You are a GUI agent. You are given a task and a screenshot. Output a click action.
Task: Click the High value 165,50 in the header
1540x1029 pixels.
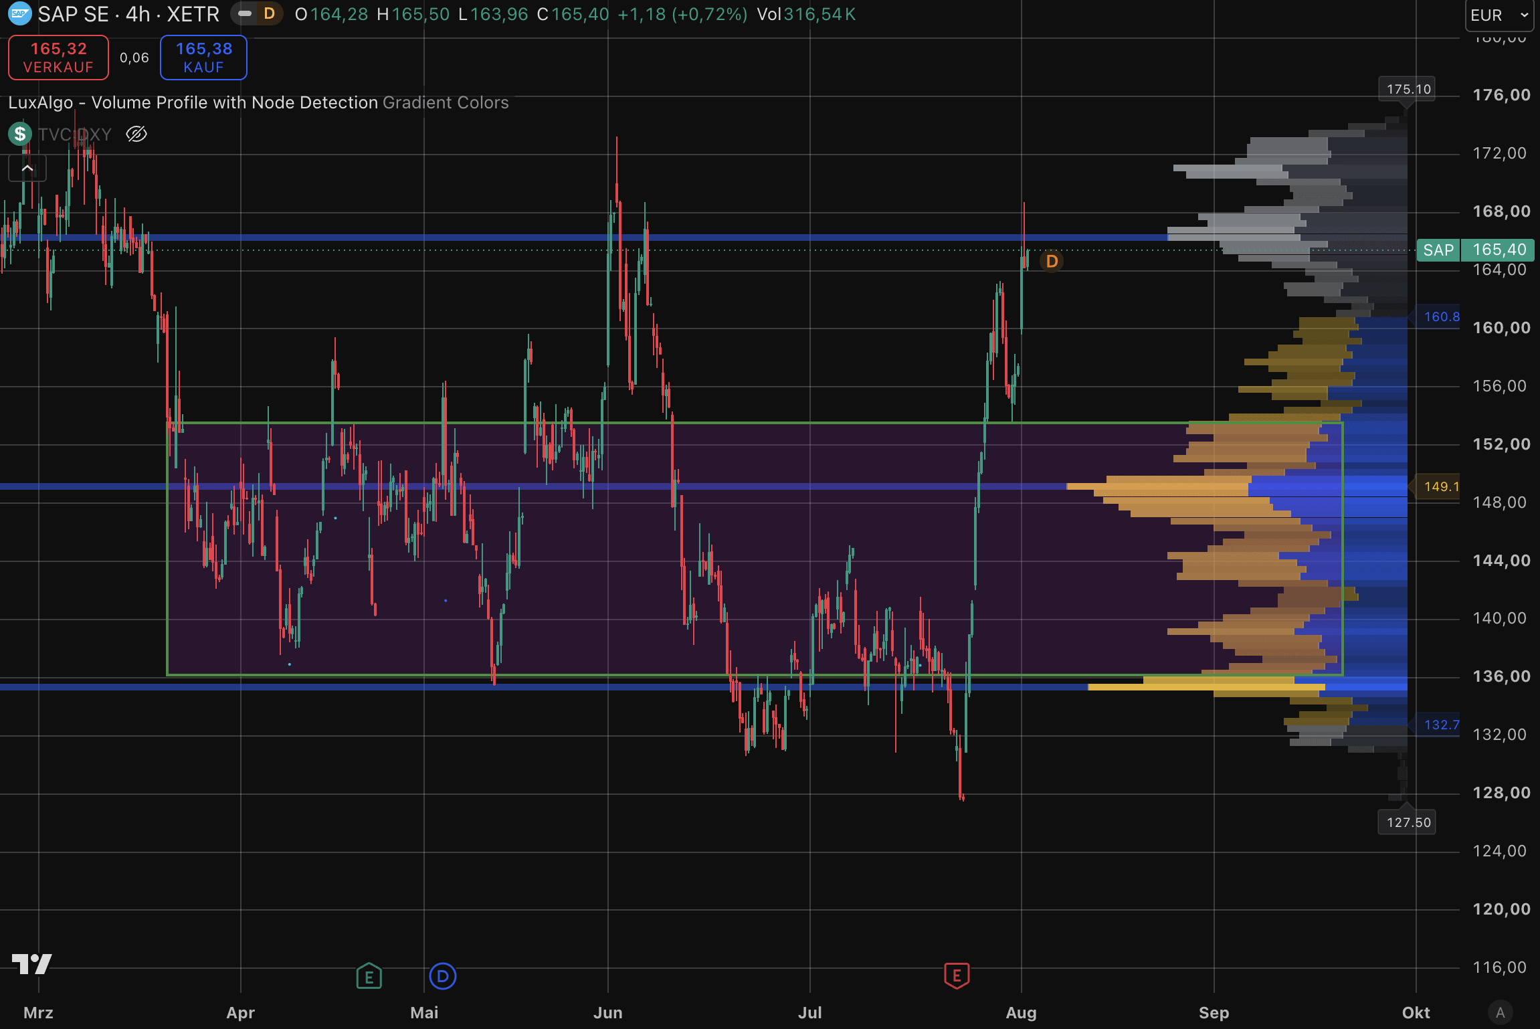421,14
